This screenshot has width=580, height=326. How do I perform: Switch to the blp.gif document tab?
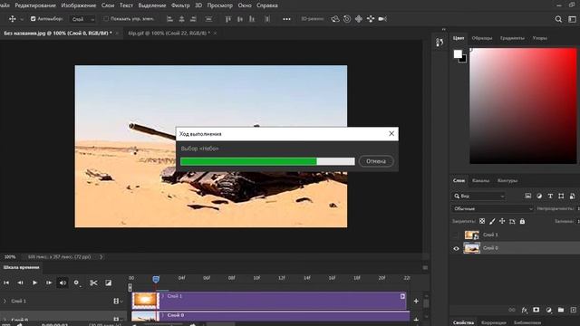click(169, 33)
